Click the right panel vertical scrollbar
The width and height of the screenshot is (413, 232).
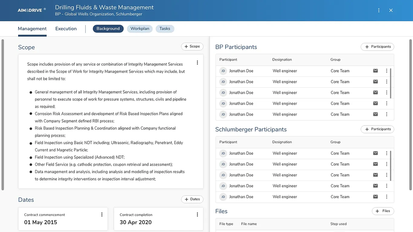pyautogui.click(x=411, y=115)
